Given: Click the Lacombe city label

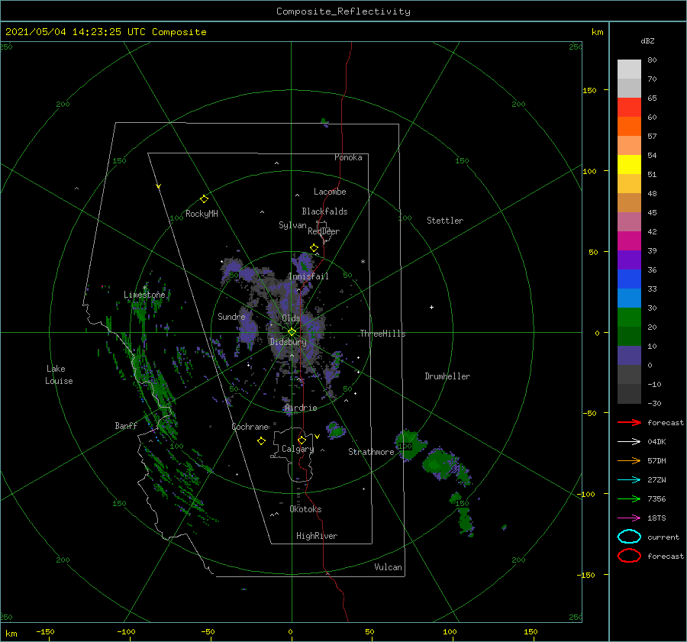Looking at the screenshot, I should [330, 192].
